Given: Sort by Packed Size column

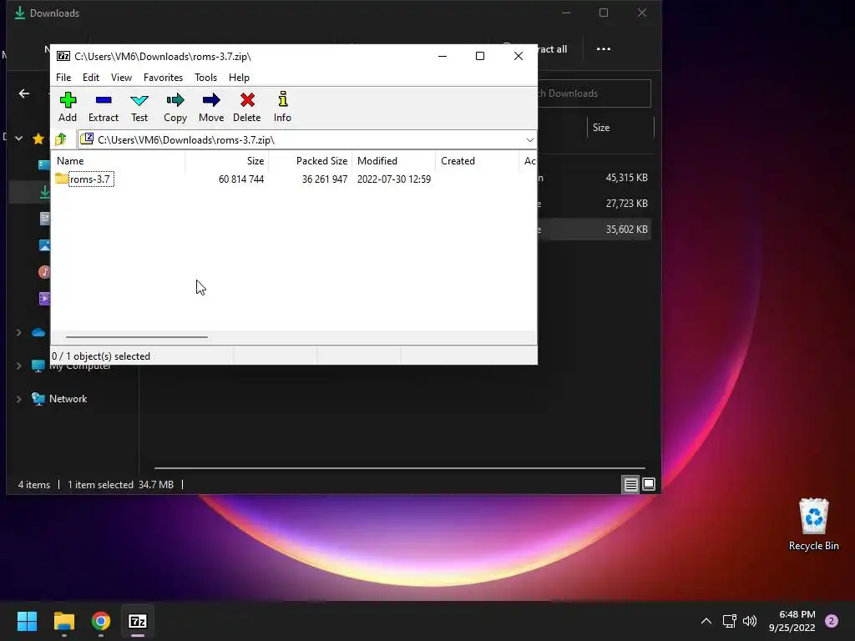Looking at the screenshot, I should click(x=311, y=161).
